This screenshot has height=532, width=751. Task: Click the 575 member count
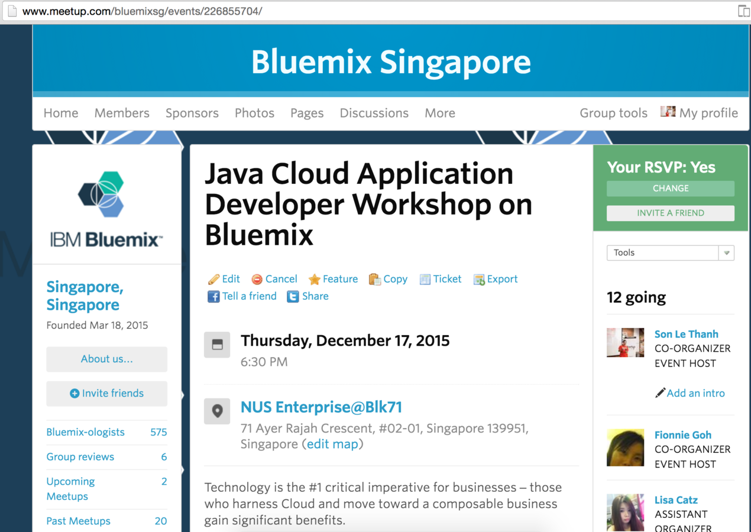point(158,432)
